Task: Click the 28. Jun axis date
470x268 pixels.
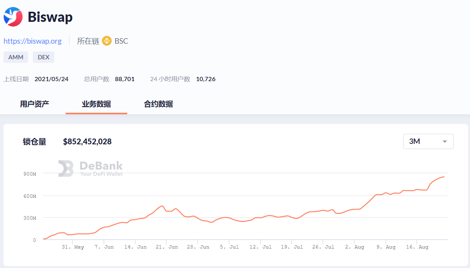Action: 198,247
